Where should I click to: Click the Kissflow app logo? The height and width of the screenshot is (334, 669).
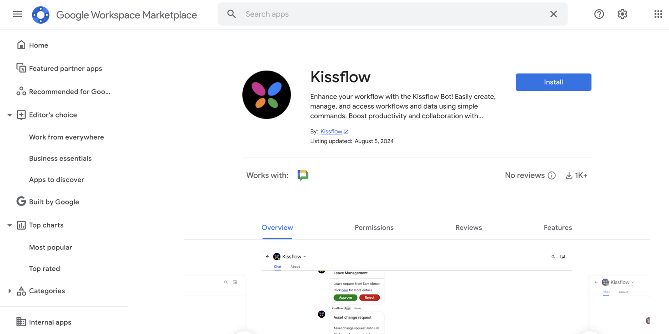tap(266, 95)
